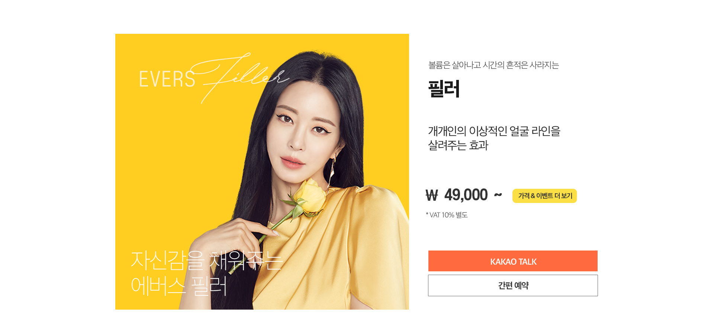This screenshot has width=714, height=323.
Task: Click the 자신감을 채워주는 에버스 필러 caption
Action: click(x=207, y=273)
